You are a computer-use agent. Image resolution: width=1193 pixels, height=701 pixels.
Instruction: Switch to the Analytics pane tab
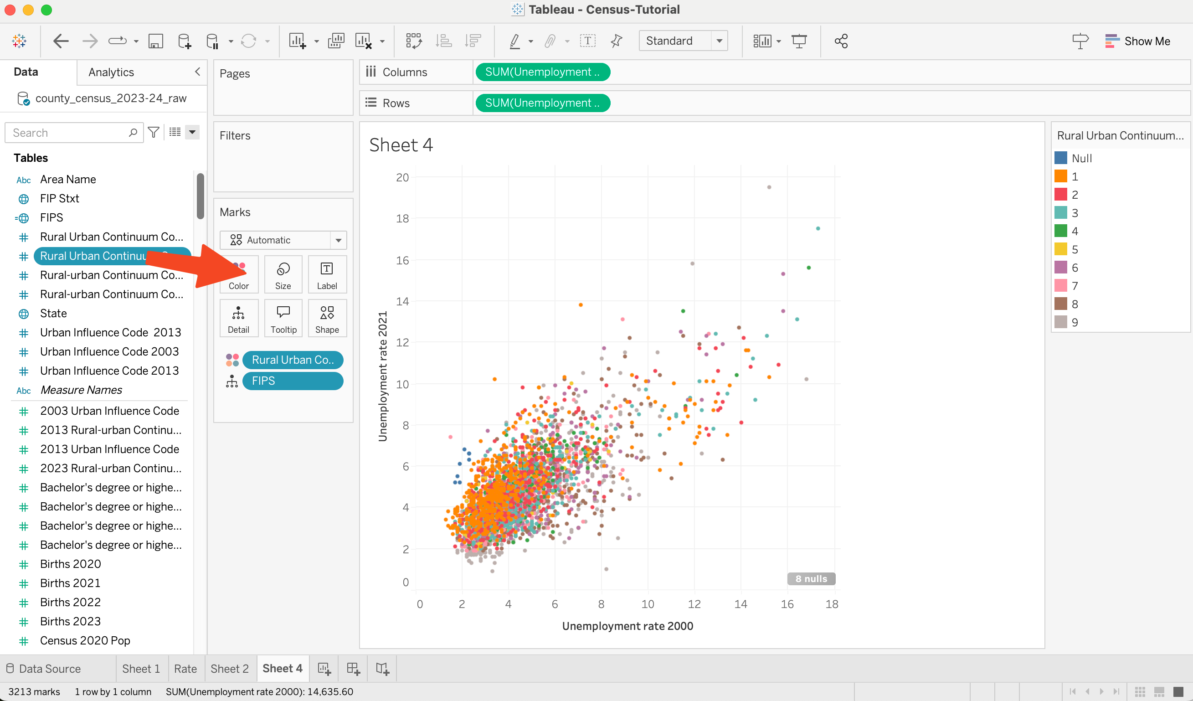111,72
